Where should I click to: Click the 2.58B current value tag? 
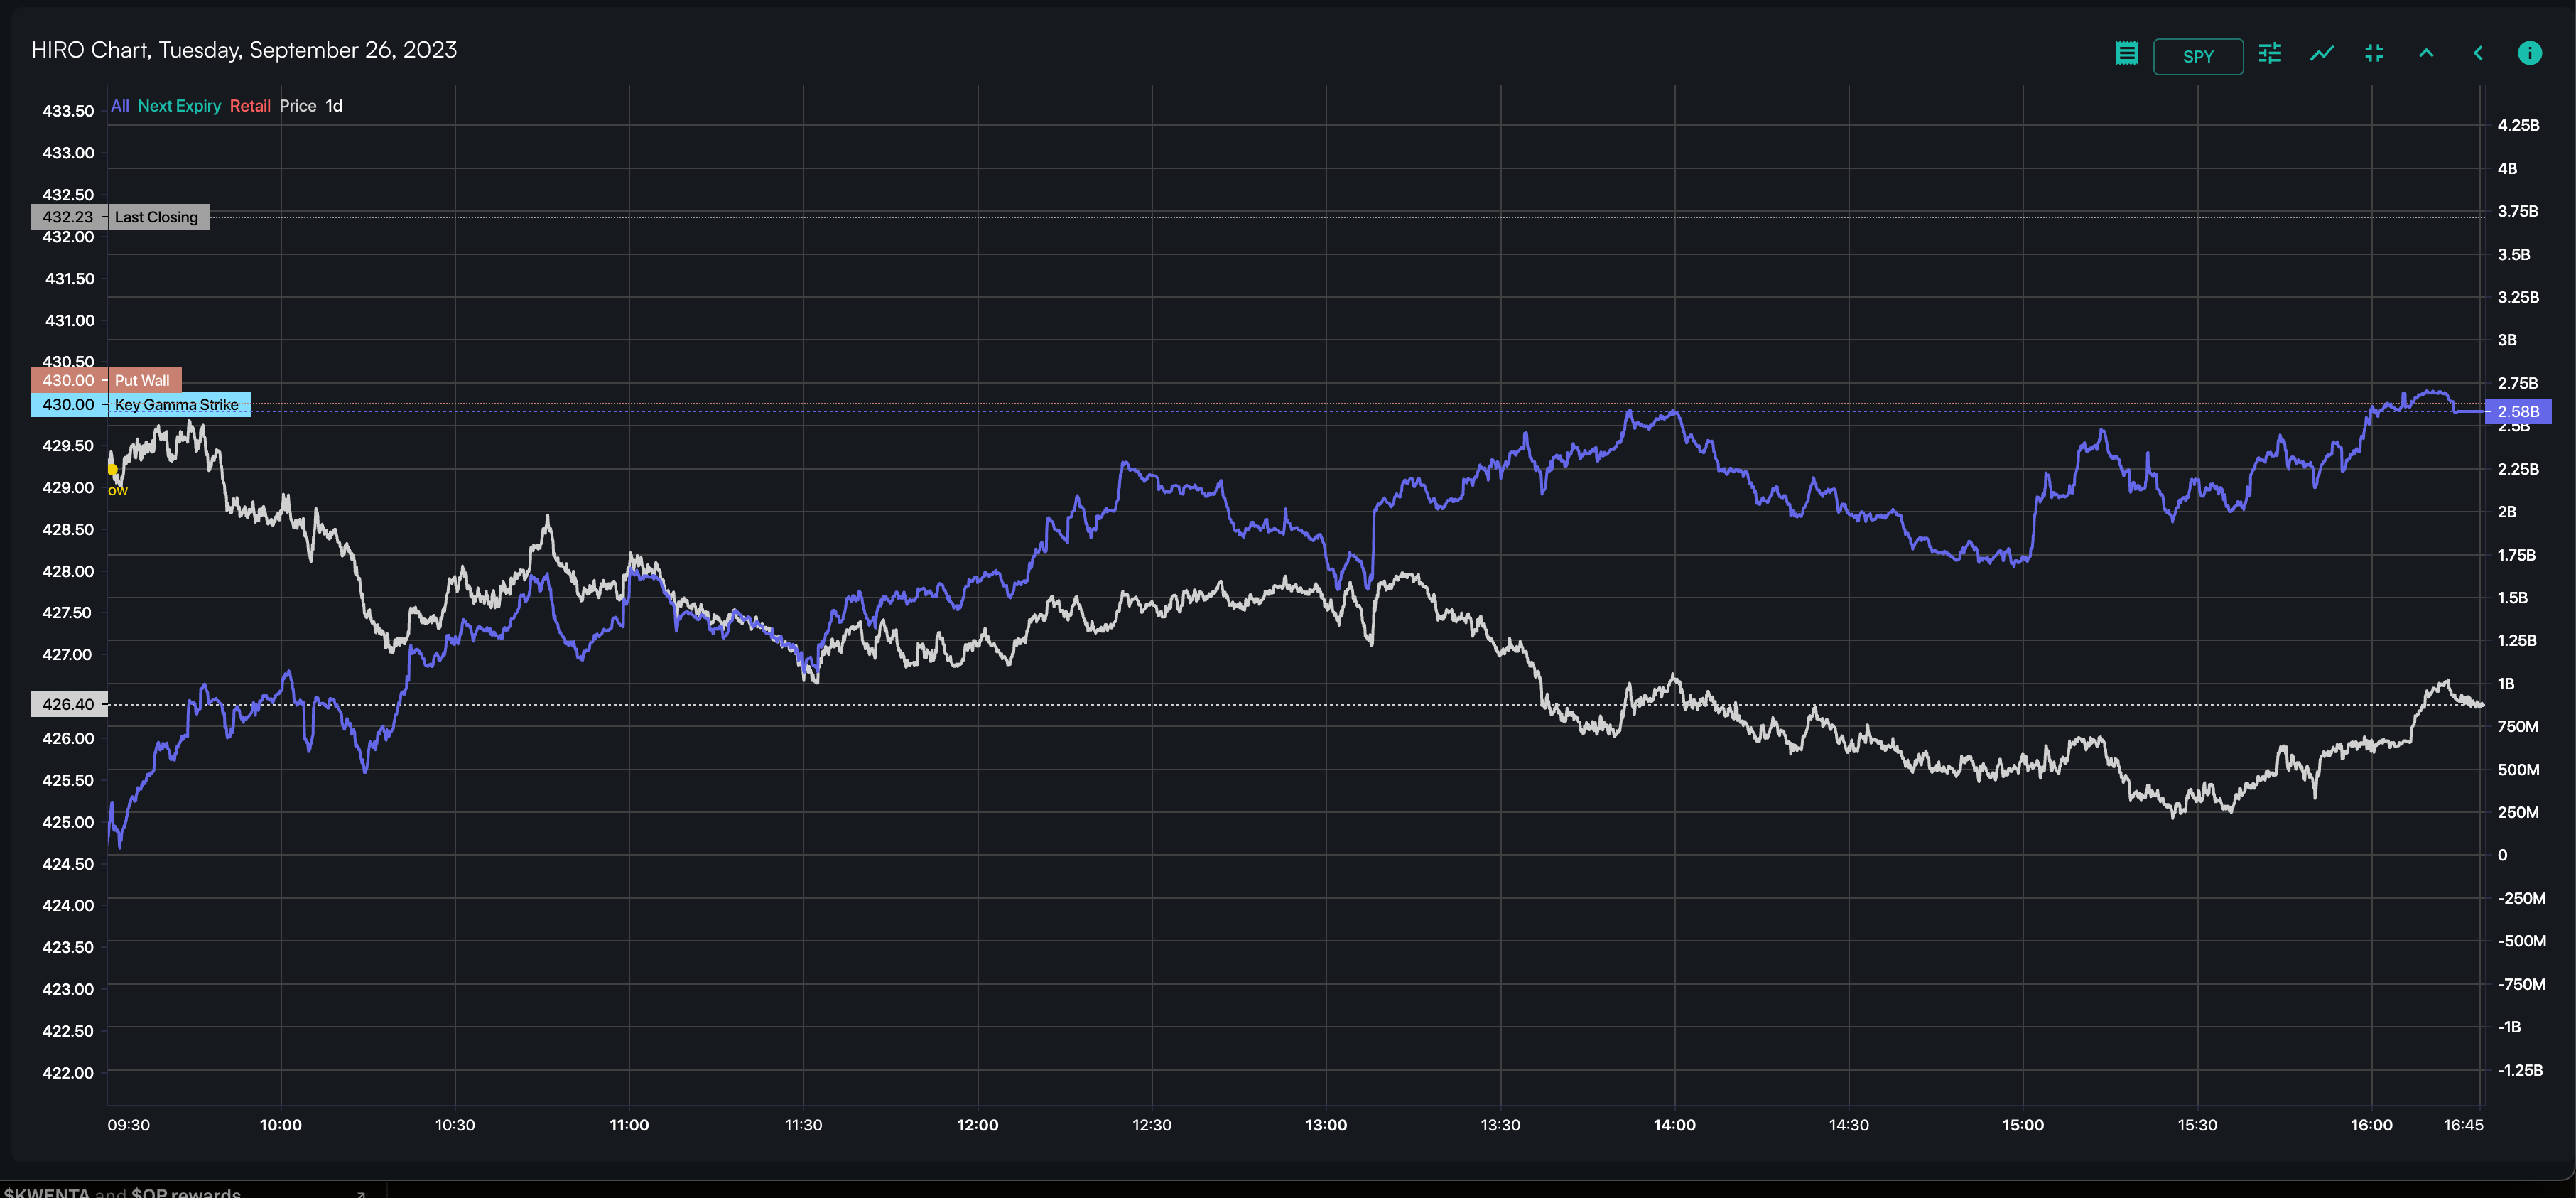[2517, 412]
